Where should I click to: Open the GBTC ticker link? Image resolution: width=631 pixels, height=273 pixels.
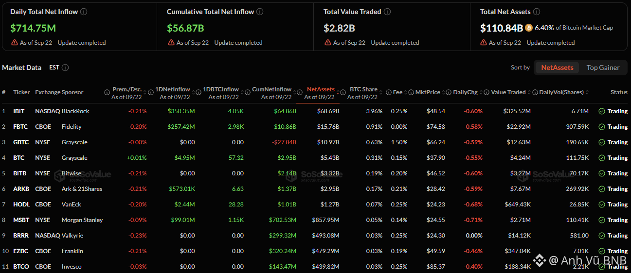20,142
